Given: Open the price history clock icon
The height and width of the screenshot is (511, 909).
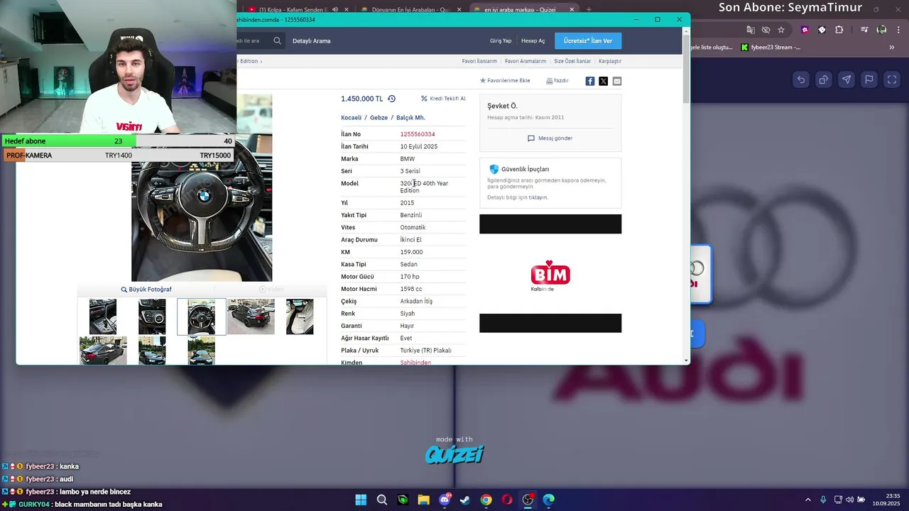Looking at the screenshot, I should pos(391,99).
